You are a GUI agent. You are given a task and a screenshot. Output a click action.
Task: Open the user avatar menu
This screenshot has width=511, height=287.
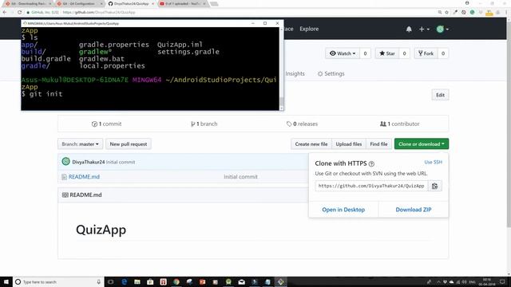coord(442,29)
